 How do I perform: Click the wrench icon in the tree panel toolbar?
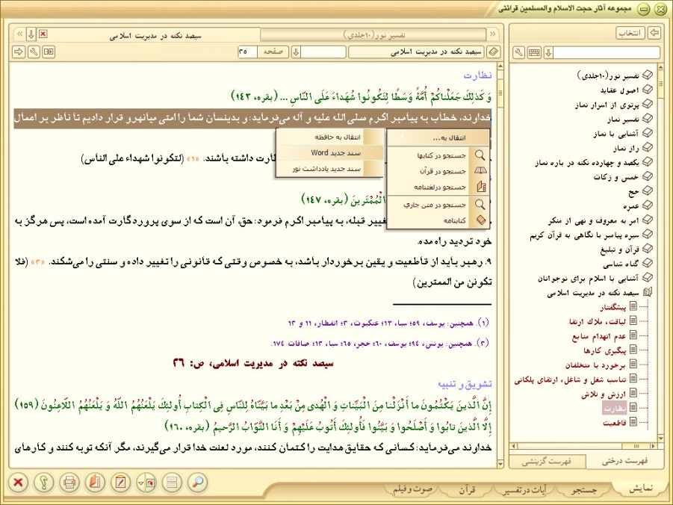[x=519, y=52]
